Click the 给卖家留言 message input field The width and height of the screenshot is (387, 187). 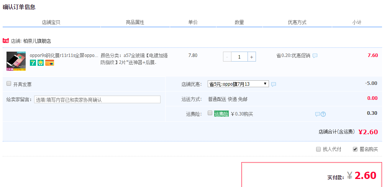click(97, 99)
